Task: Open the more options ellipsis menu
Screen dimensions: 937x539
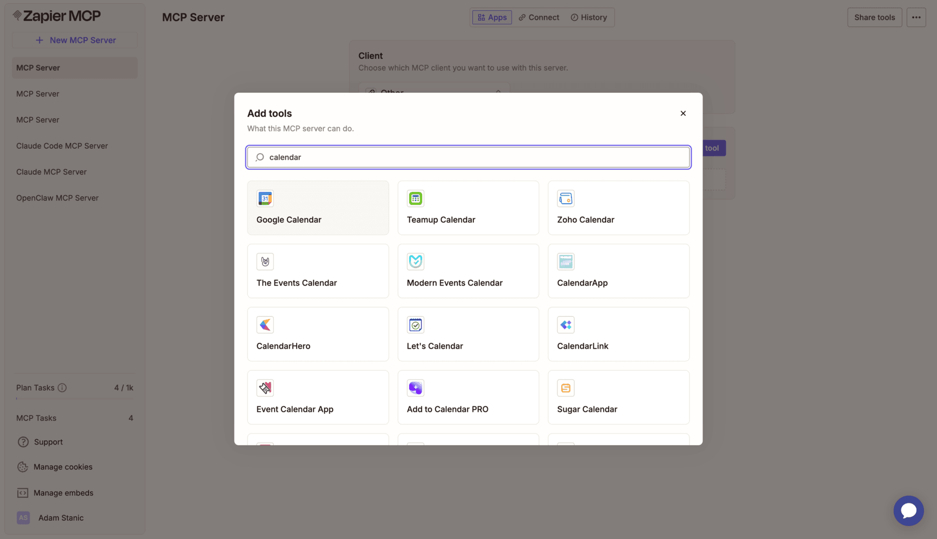Action: pyautogui.click(x=916, y=17)
